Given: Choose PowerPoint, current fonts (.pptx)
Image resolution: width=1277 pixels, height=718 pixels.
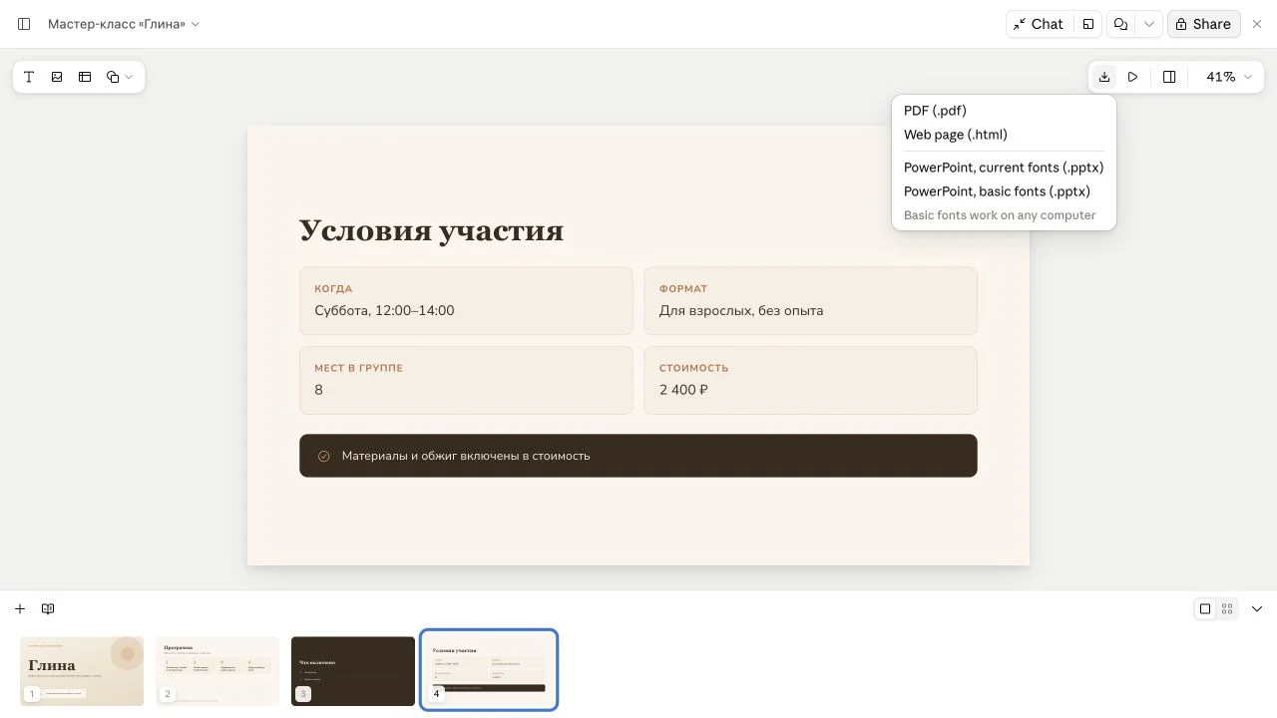Looking at the screenshot, I should pos(1004,168).
